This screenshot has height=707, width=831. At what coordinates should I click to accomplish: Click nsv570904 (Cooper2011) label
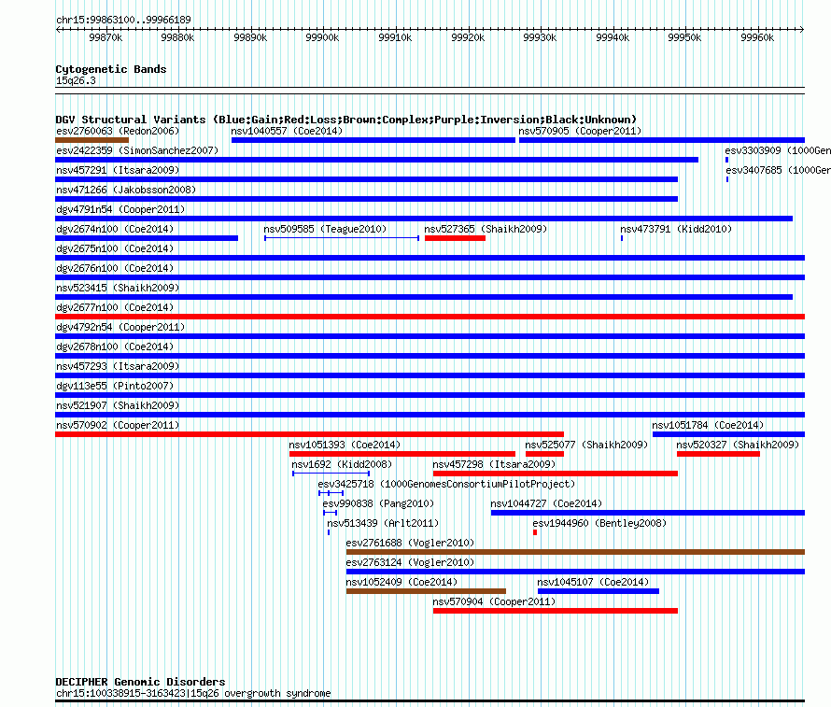click(x=494, y=601)
